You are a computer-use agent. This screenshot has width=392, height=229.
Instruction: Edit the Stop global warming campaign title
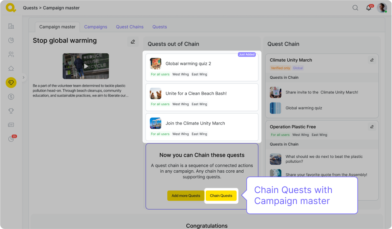[133, 42]
